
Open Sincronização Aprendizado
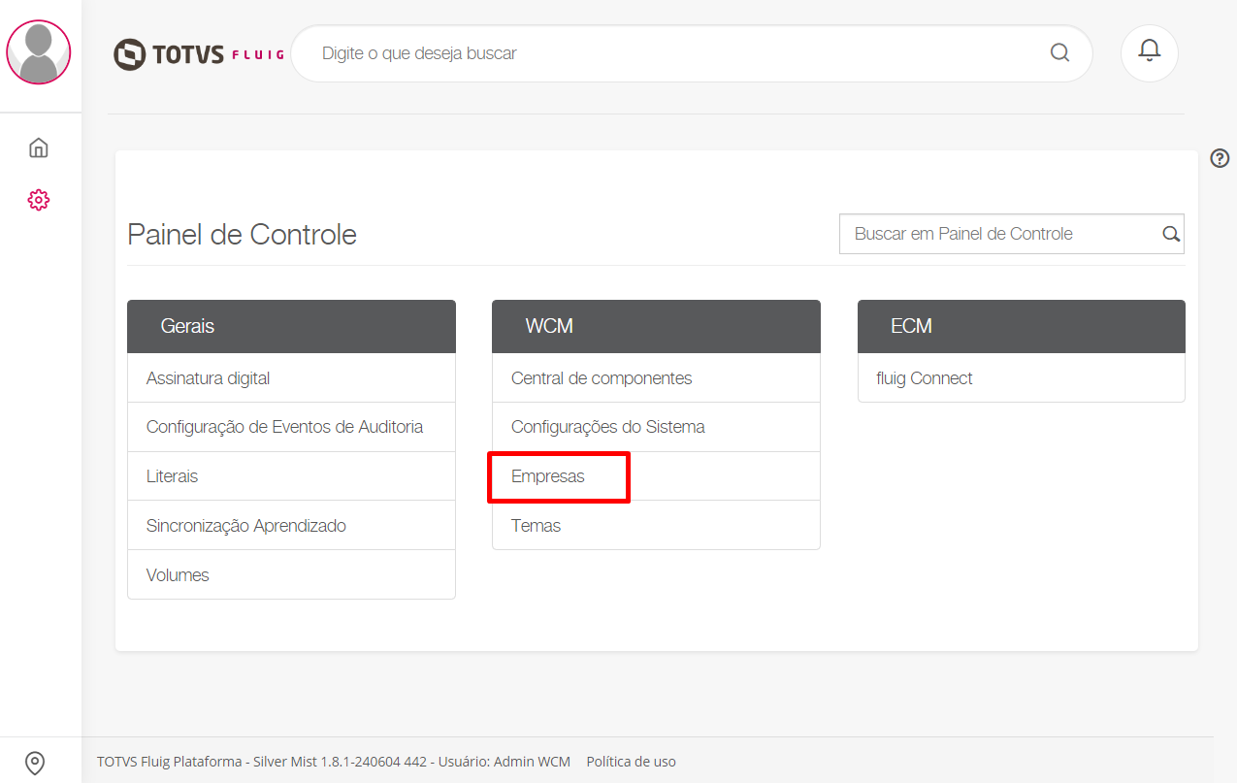point(291,526)
